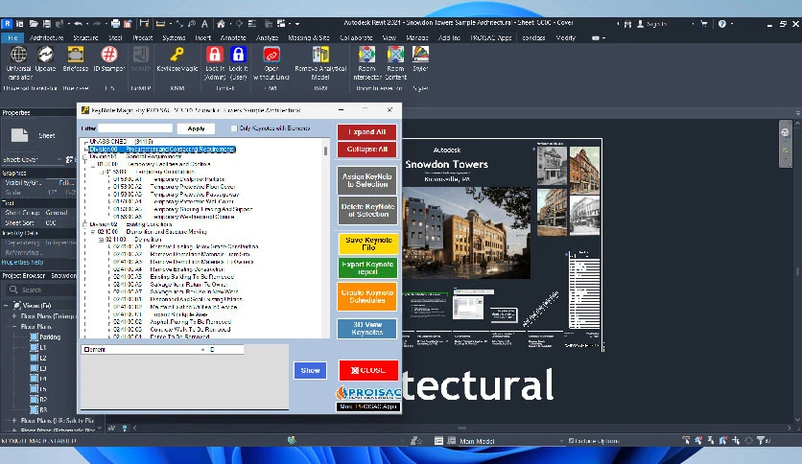Collapse the Views (all) node in Project Browser
Viewport: 802px width, 464px height.
coord(6,306)
